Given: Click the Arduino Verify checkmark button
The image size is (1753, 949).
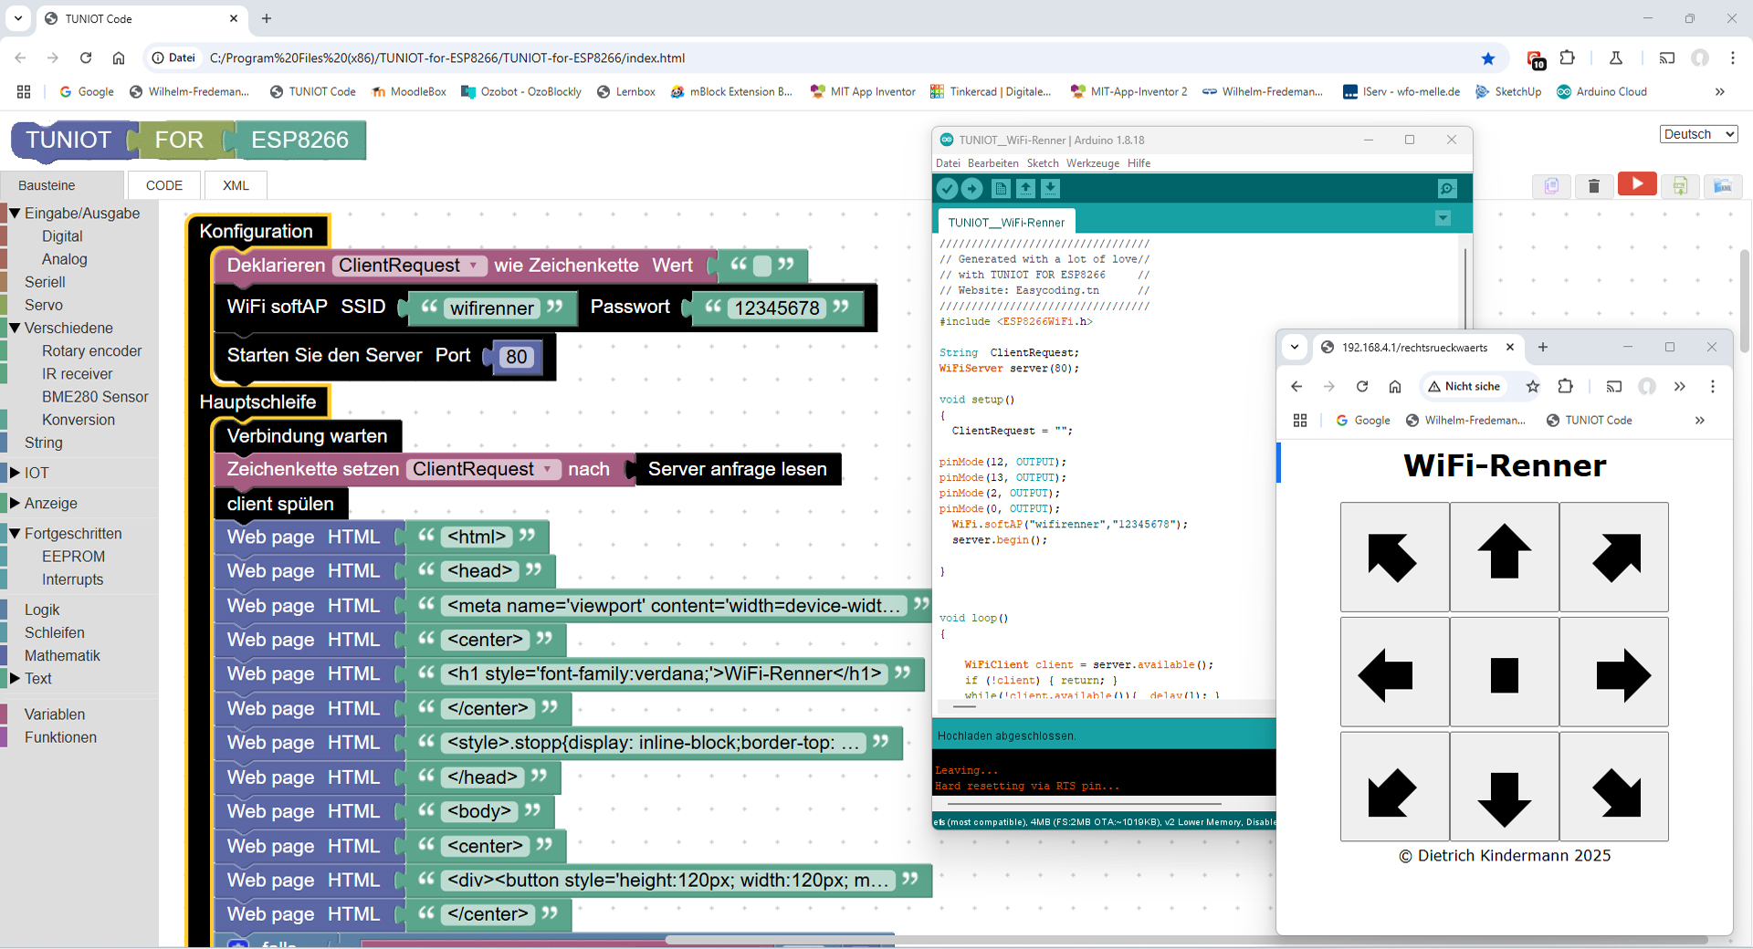Looking at the screenshot, I should click(948, 189).
